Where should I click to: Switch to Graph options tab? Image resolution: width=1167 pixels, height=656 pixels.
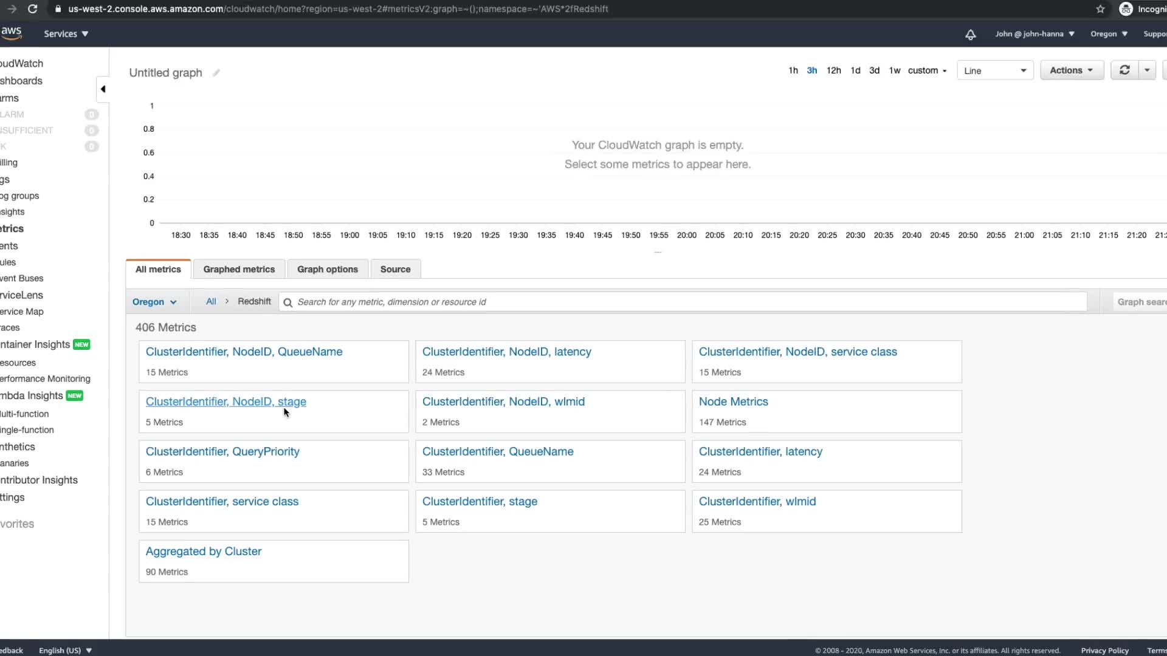click(x=327, y=269)
